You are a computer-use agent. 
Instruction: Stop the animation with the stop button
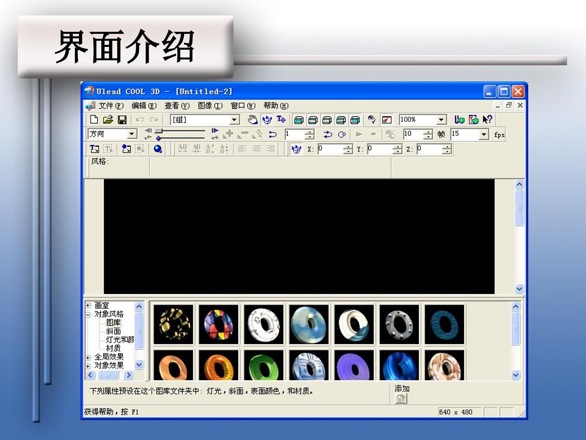coord(373,134)
